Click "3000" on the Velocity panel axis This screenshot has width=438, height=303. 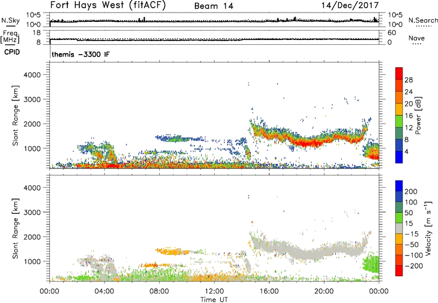(32, 212)
